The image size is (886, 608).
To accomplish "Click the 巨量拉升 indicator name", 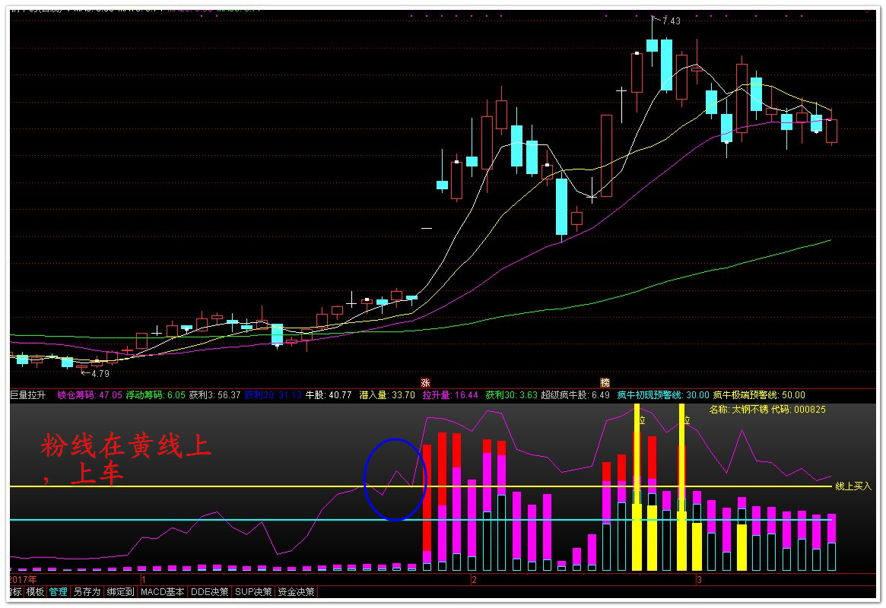I will [27, 395].
